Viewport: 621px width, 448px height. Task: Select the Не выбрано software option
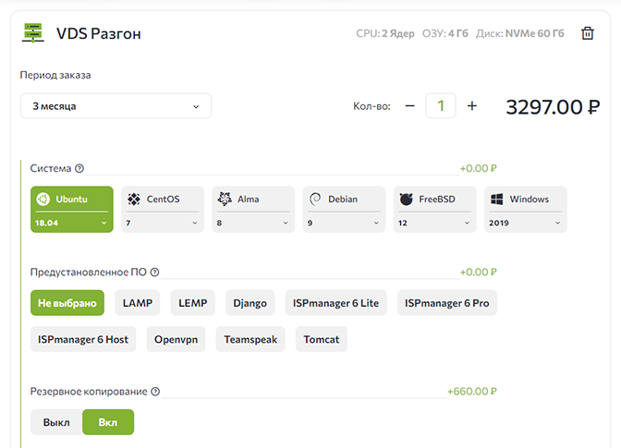pyautogui.click(x=67, y=303)
